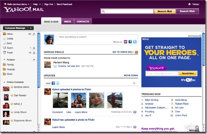Open first Flickr photo thumbnail of street
This screenshot has height=134, width=207.
(x=60, y=100)
